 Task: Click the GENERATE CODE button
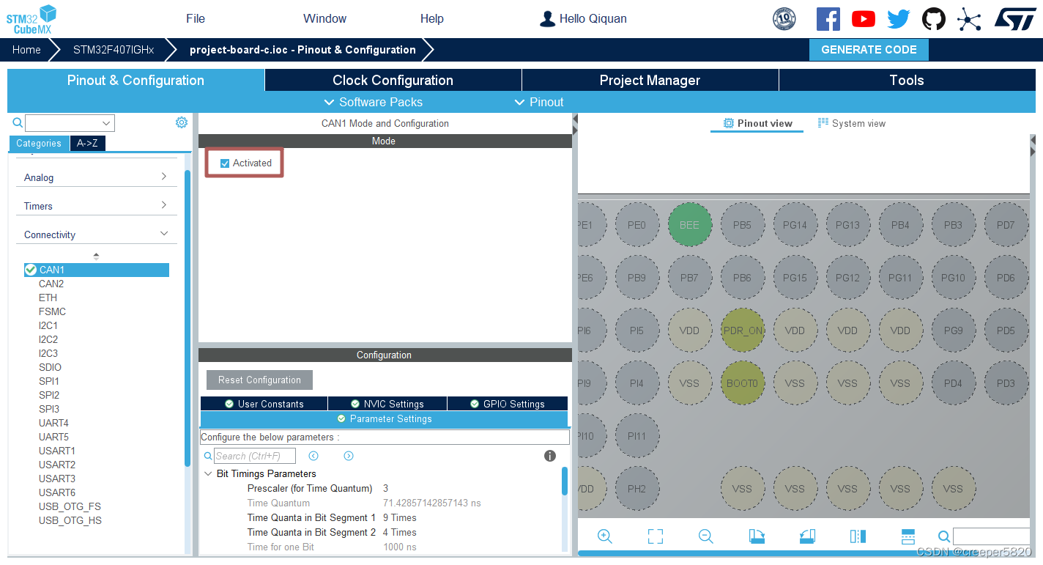point(869,50)
